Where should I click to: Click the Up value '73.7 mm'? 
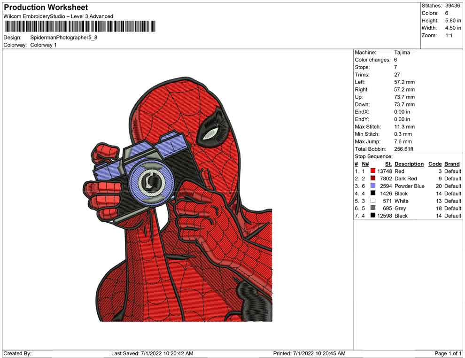pyautogui.click(x=404, y=97)
